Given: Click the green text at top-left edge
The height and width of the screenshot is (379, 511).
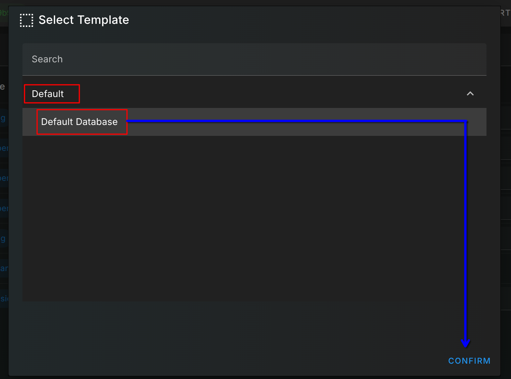Looking at the screenshot, I should point(4,13).
